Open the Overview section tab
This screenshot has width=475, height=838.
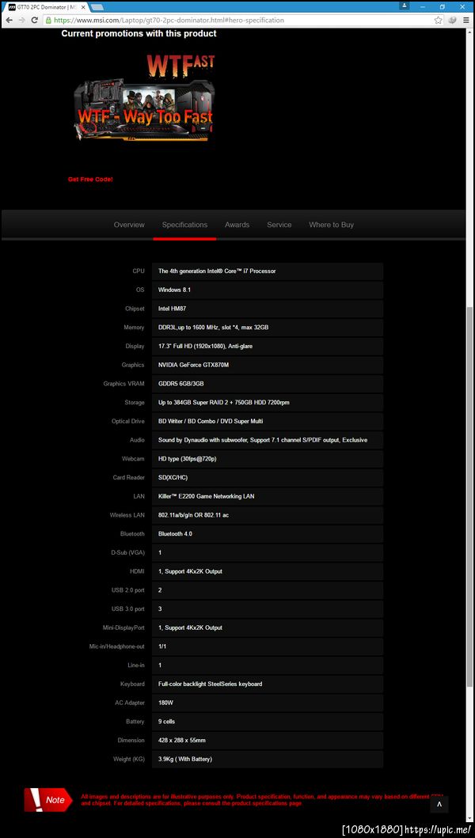tap(129, 225)
